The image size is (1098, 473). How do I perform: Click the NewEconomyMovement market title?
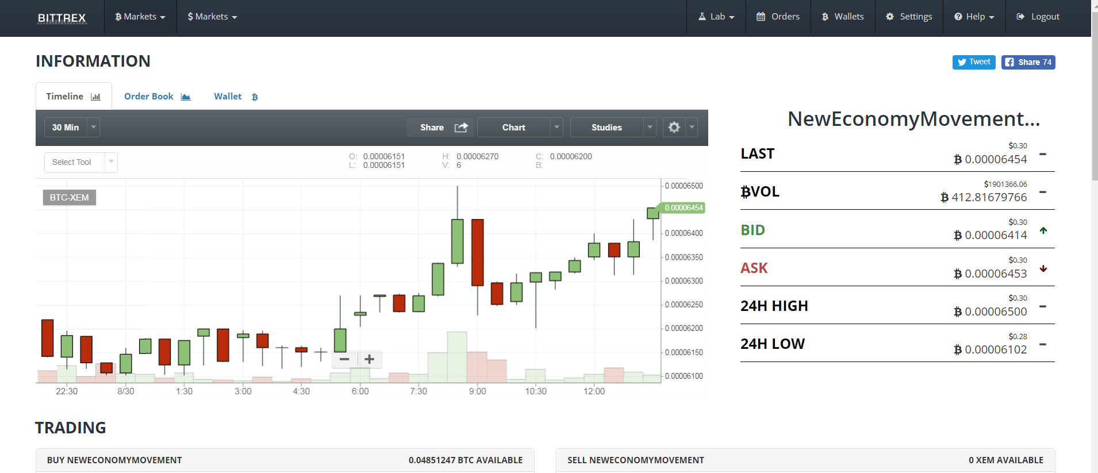point(913,119)
